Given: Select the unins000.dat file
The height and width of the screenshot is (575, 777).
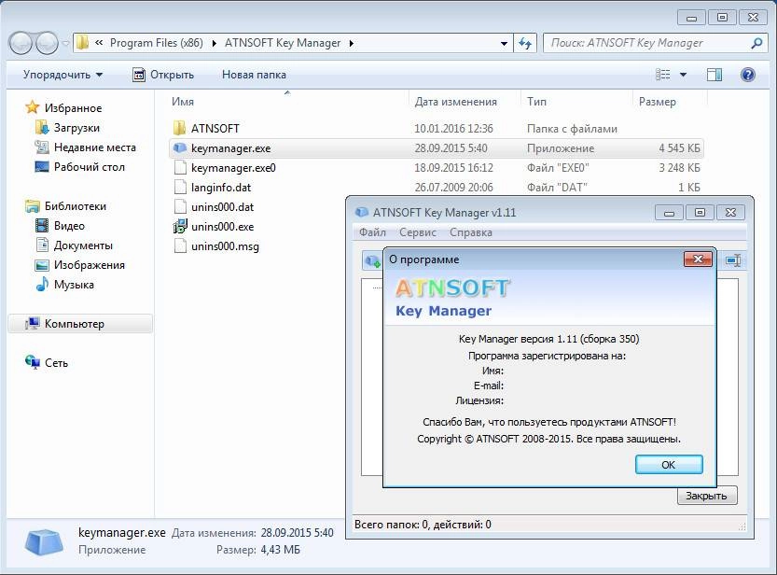Looking at the screenshot, I should tap(223, 207).
